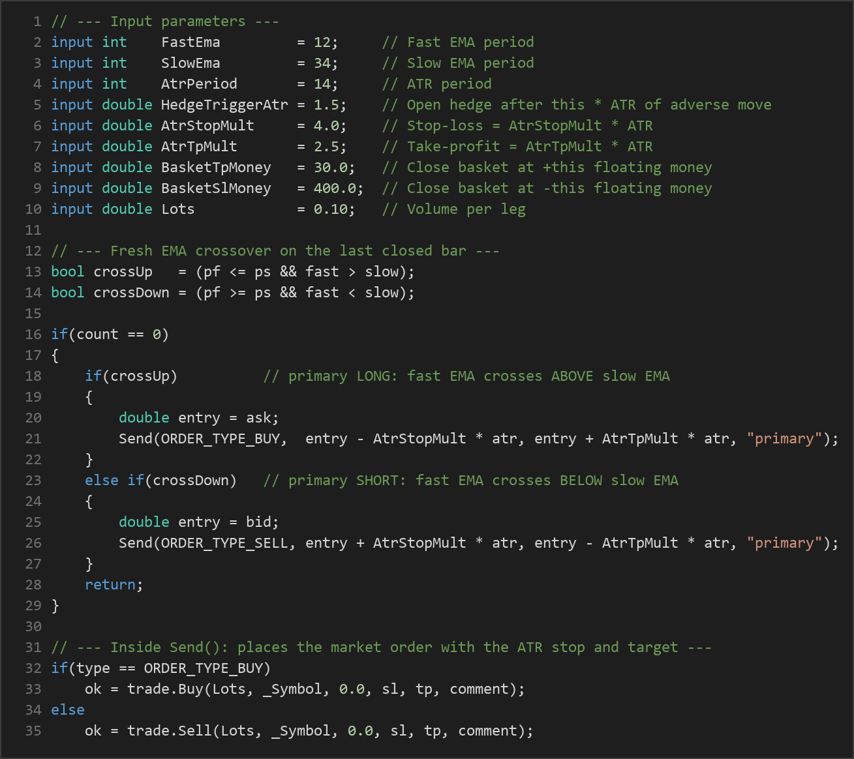Click the 'if(count == 0)' statement

coord(110,335)
